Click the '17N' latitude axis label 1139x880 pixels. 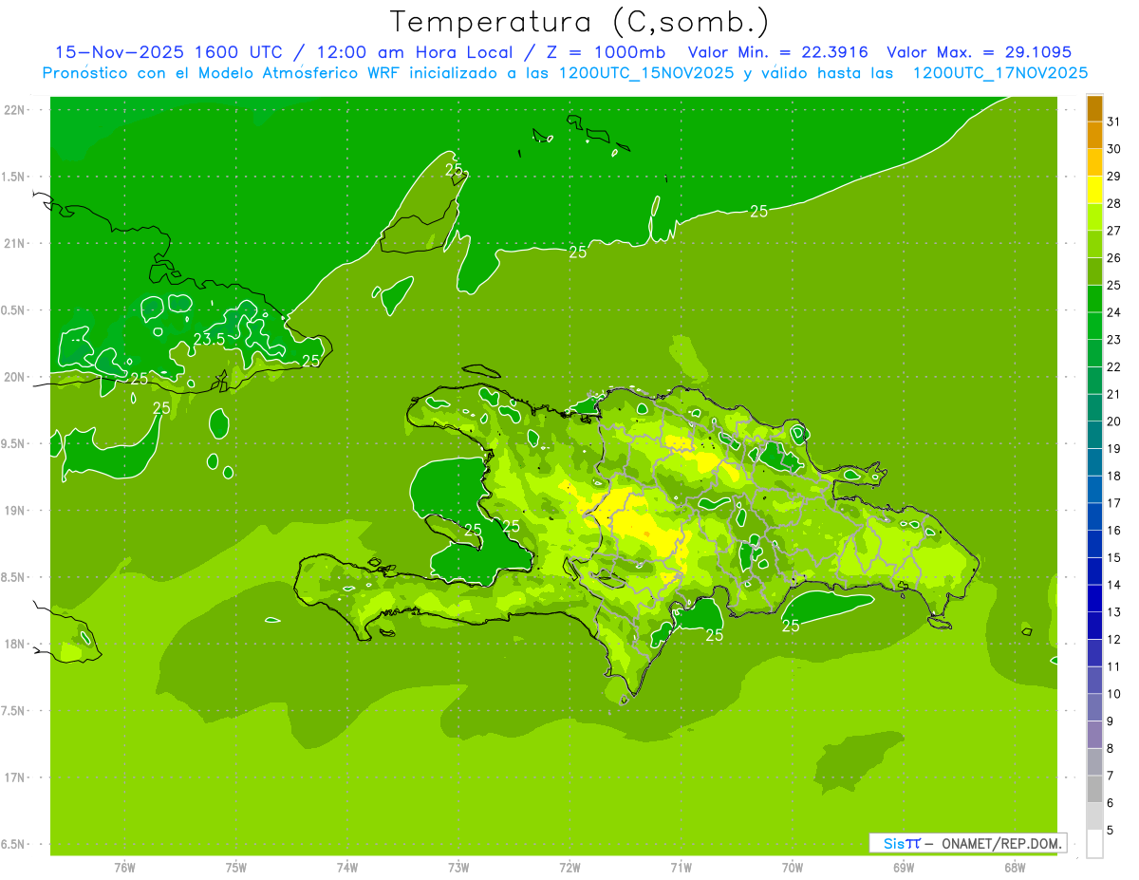(15, 777)
